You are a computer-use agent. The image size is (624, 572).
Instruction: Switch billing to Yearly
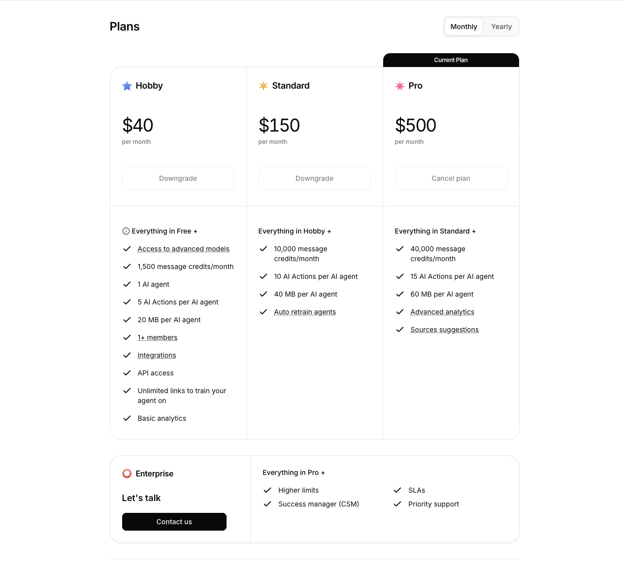click(501, 27)
